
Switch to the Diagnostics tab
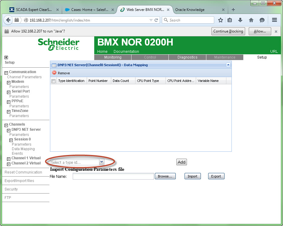pos(187,57)
